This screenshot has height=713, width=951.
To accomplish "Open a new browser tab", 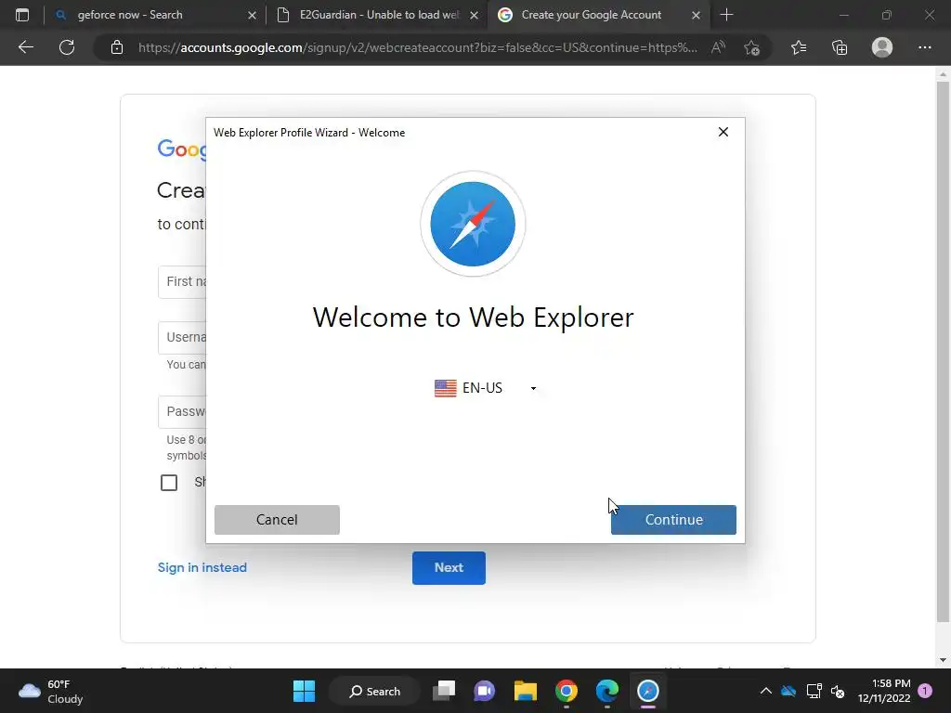I will pos(726,15).
